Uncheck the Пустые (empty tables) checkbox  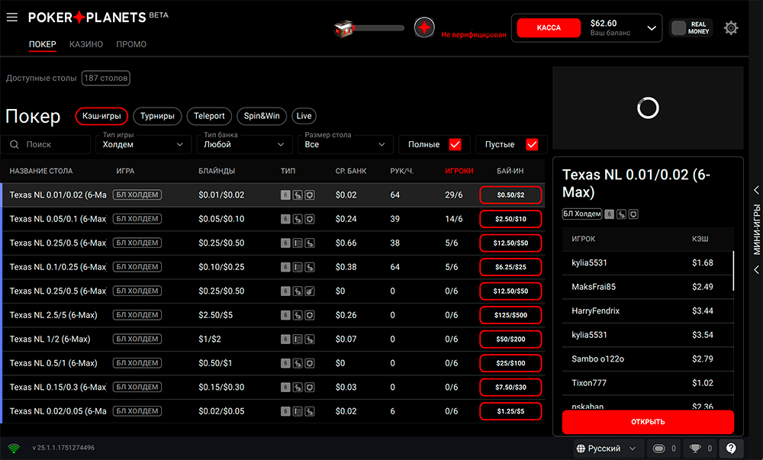[x=532, y=144]
